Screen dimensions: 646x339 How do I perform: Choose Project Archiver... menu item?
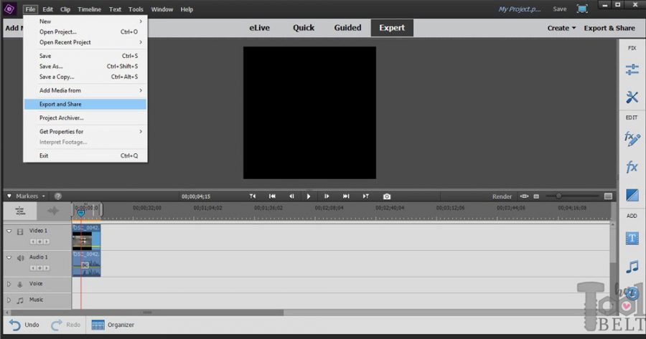pos(85,118)
